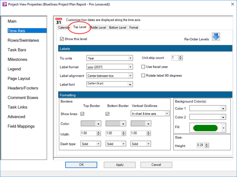This screenshot has height=177, width=237.
Task: Enable the Use fiscal year checkbox
Action: pos(143,67)
